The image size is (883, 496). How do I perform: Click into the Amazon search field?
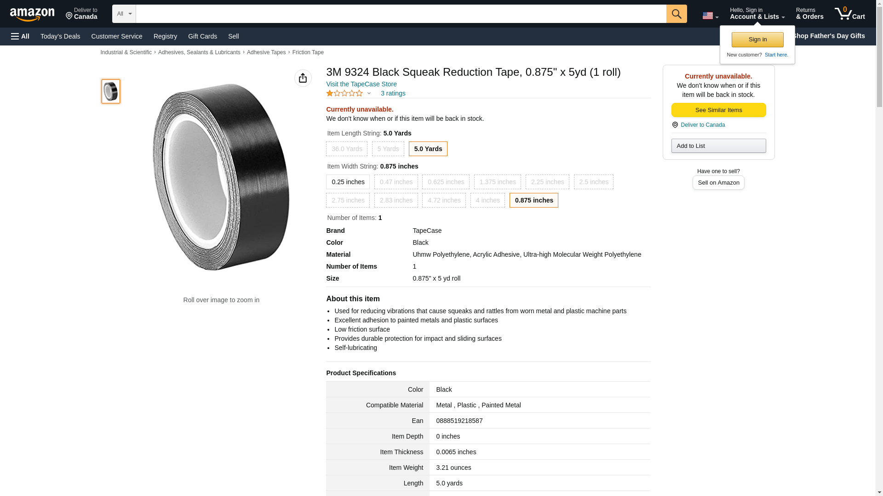(x=401, y=14)
